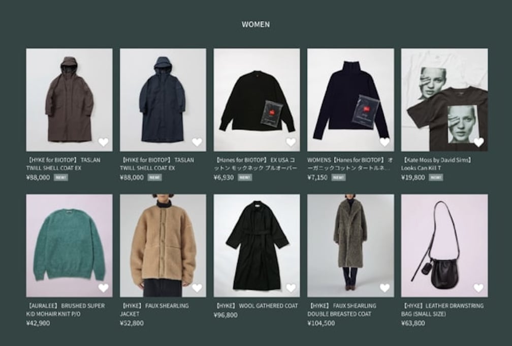The width and height of the screenshot is (512, 346).
Task: Open the LEATHER DRAWSTRING BAG product title
Action: [442, 310]
